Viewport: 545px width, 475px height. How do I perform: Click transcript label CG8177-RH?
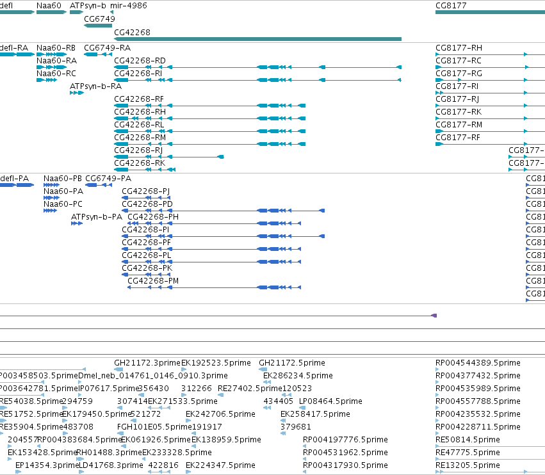point(459,48)
